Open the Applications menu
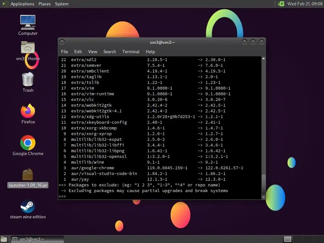This screenshot has width=324, height=243. (22, 4)
